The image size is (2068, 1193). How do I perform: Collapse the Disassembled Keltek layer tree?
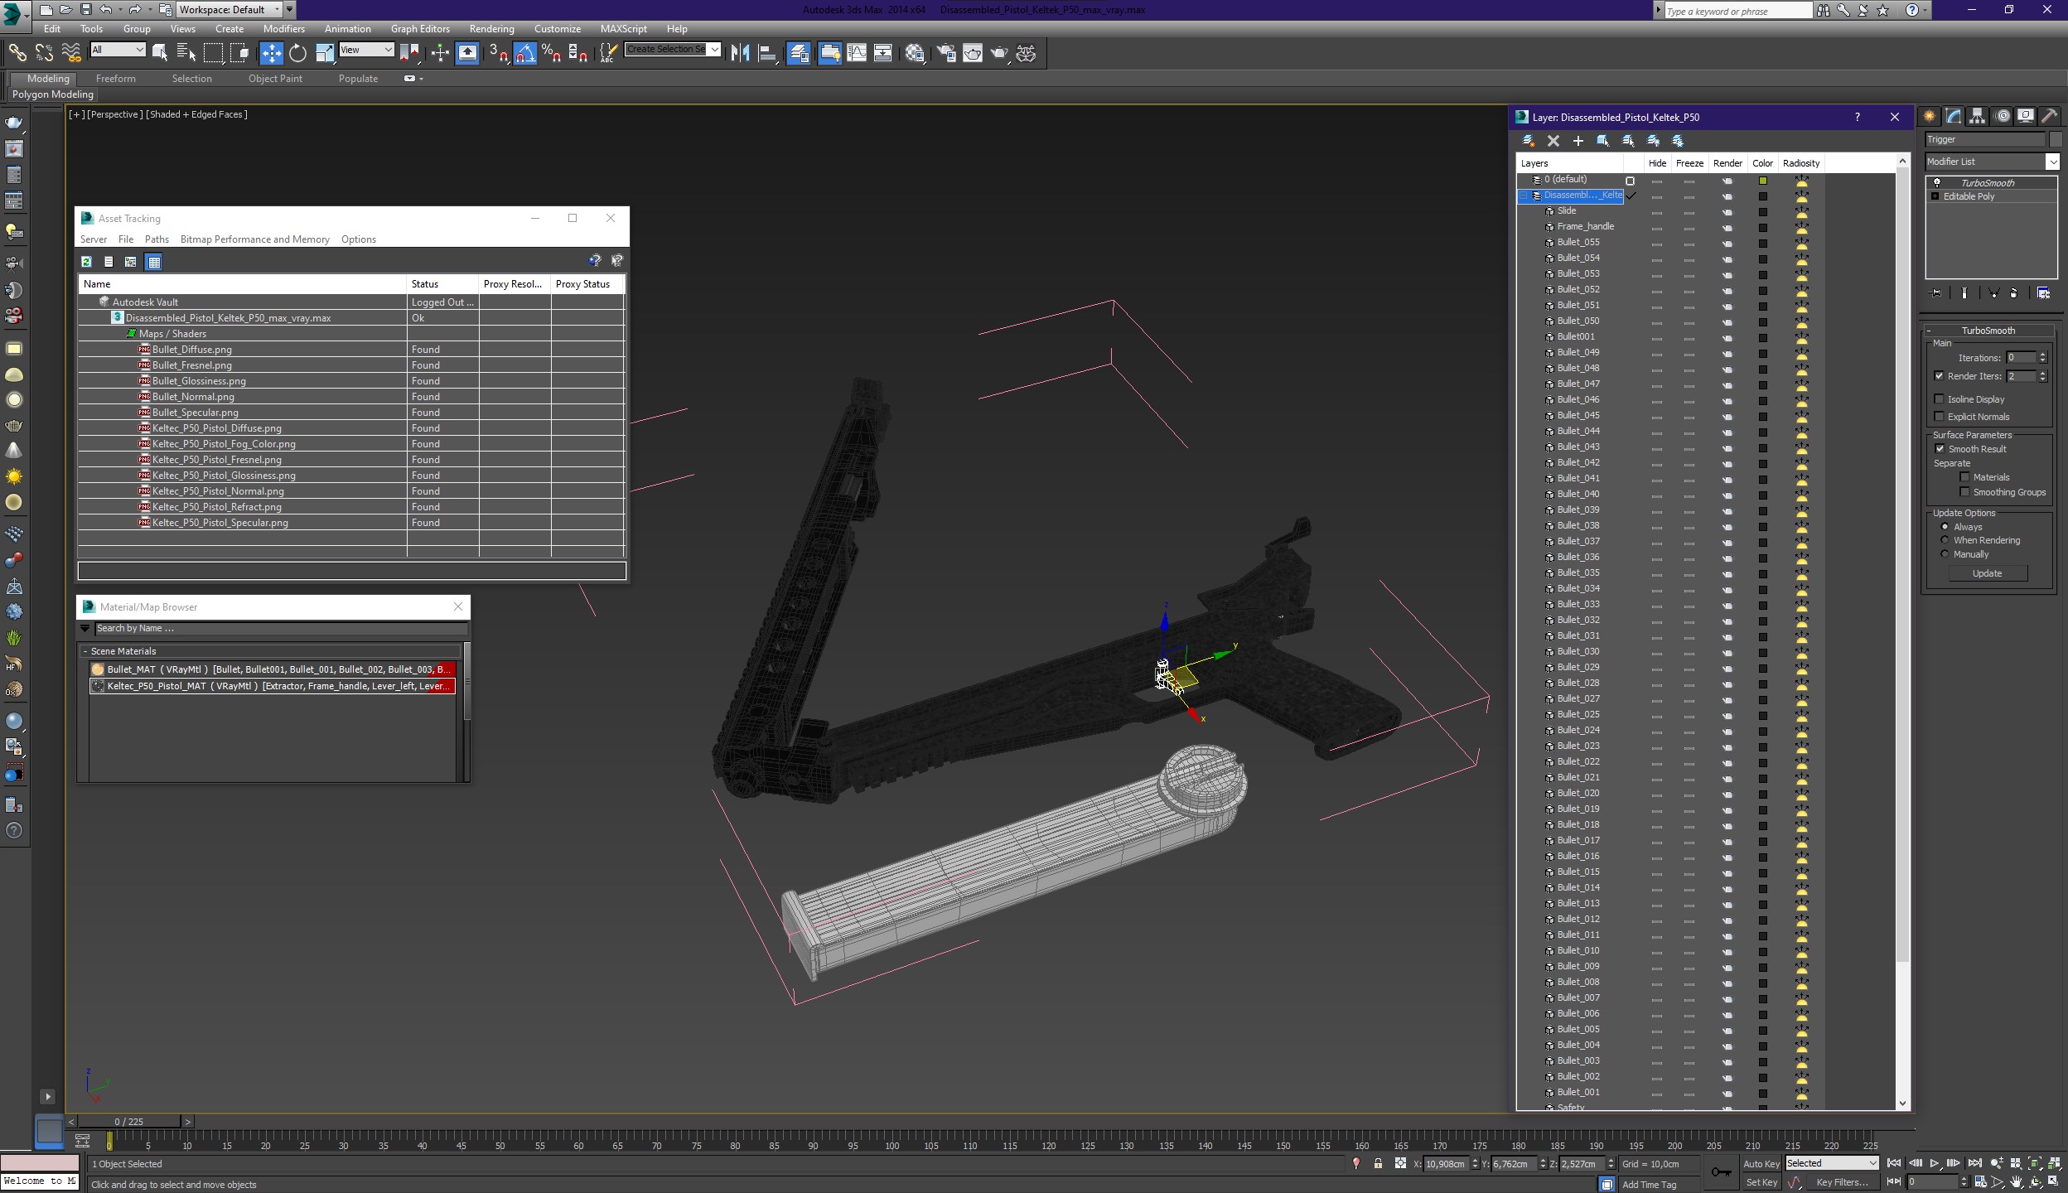pyautogui.click(x=1523, y=196)
